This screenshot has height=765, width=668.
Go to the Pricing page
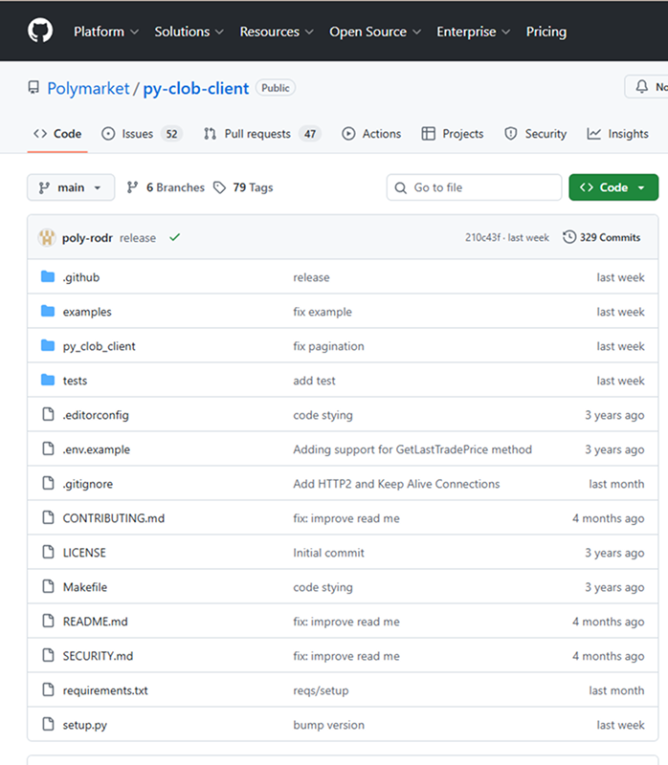[x=546, y=32]
